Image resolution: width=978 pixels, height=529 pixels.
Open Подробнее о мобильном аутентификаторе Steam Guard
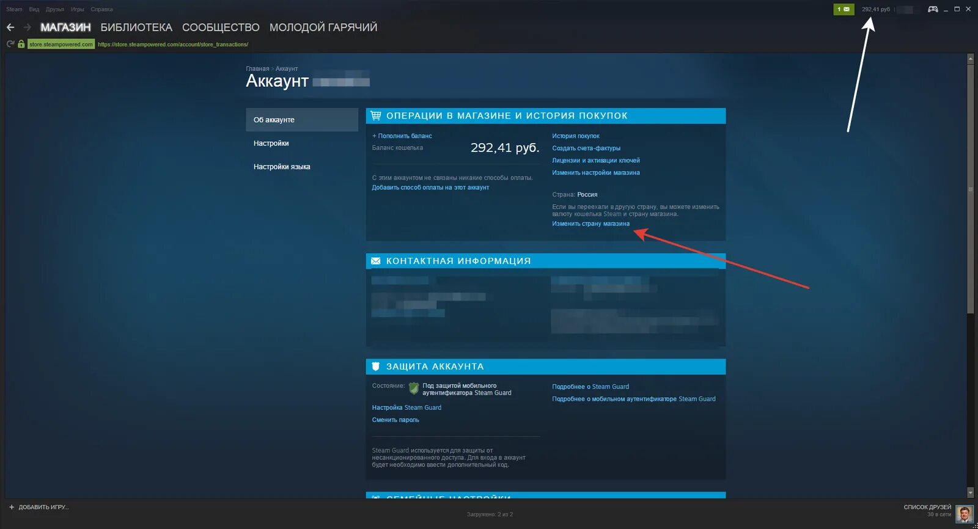point(634,399)
